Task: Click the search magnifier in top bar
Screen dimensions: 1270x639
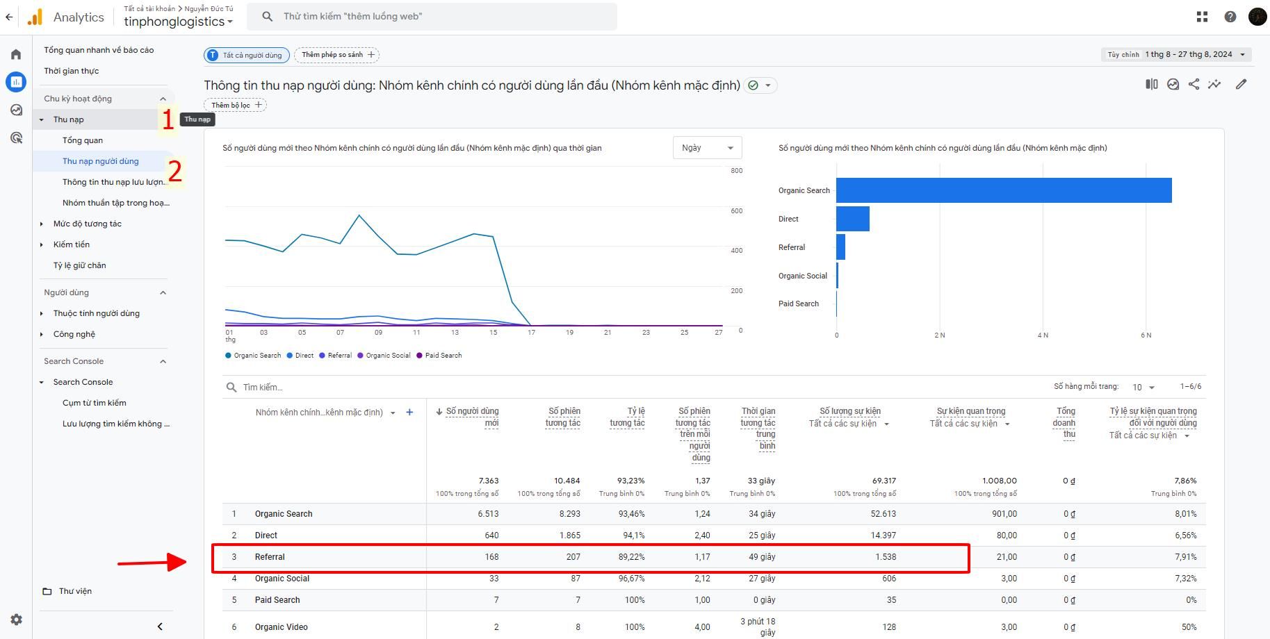Action: 268,17
